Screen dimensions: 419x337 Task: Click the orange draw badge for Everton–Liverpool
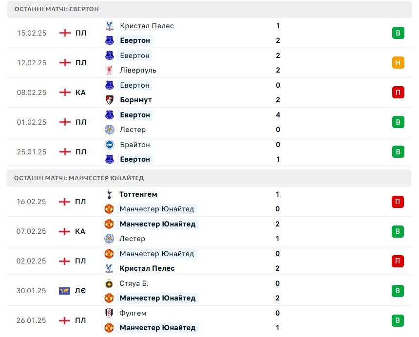click(398, 63)
